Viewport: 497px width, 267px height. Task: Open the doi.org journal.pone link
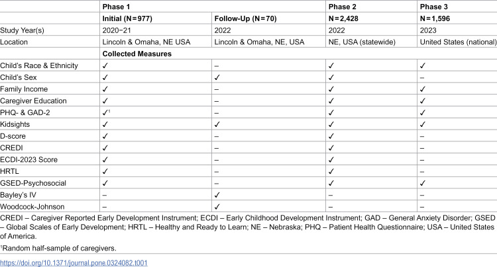tap(74, 262)
